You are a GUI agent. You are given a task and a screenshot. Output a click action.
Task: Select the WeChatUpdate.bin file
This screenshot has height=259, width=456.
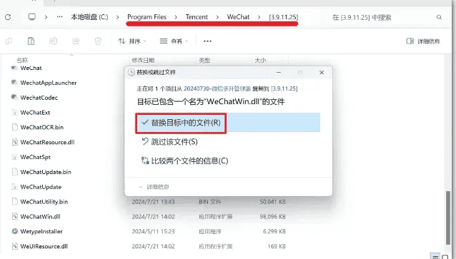coord(46,172)
